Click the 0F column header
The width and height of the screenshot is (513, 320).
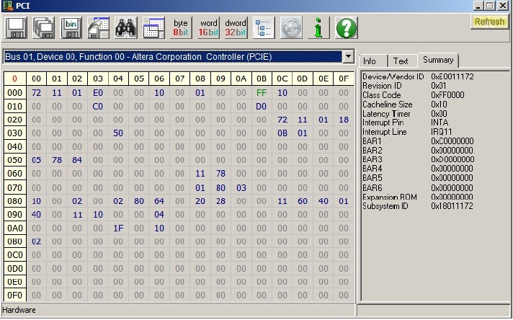click(344, 79)
